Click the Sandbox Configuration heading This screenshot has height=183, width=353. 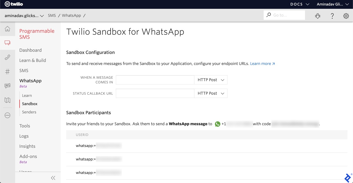coord(90,52)
